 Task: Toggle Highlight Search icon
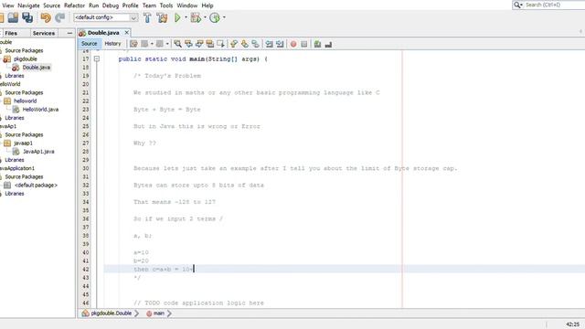click(x=210, y=44)
